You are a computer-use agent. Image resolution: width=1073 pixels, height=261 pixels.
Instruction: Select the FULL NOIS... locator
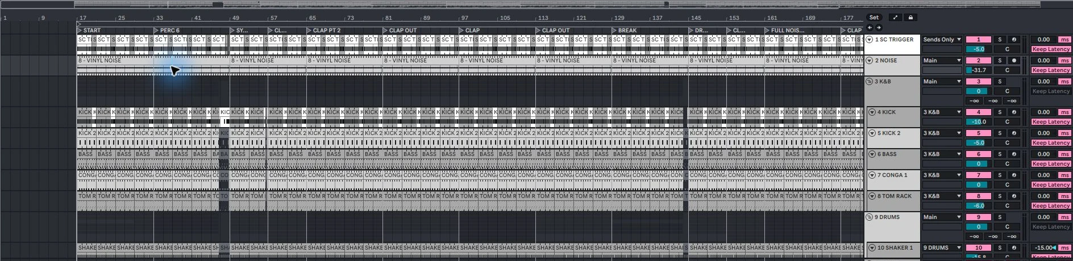(x=784, y=31)
